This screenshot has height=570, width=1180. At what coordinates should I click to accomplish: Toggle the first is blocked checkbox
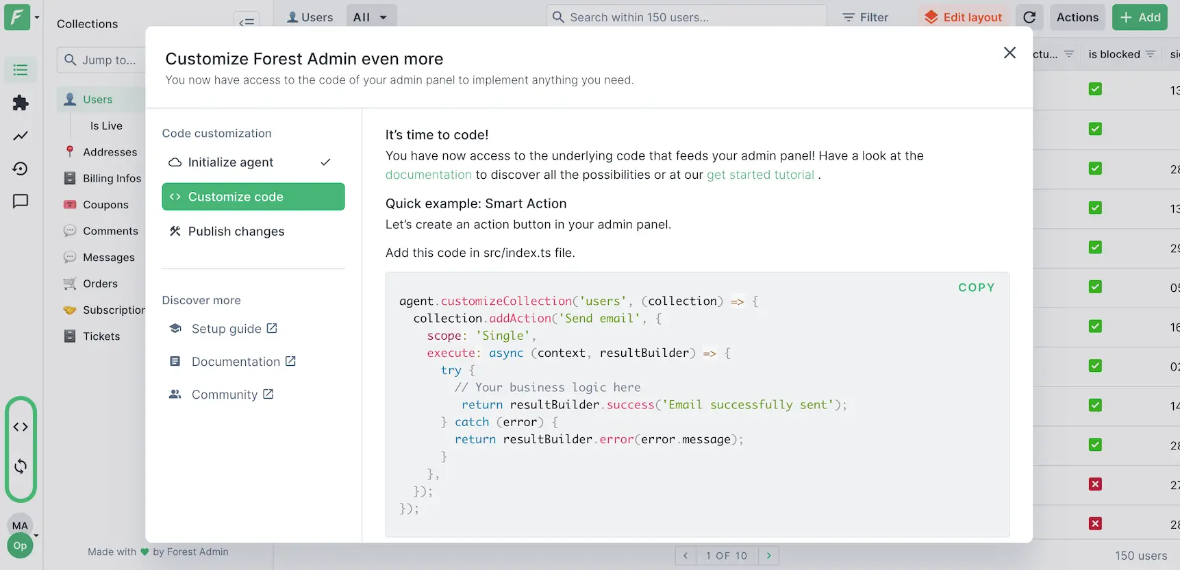1095,89
